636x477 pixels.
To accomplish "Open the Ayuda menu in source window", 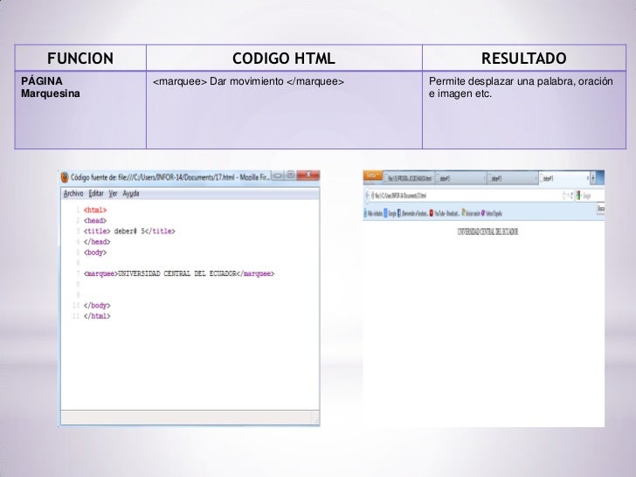I will click(x=131, y=193).
